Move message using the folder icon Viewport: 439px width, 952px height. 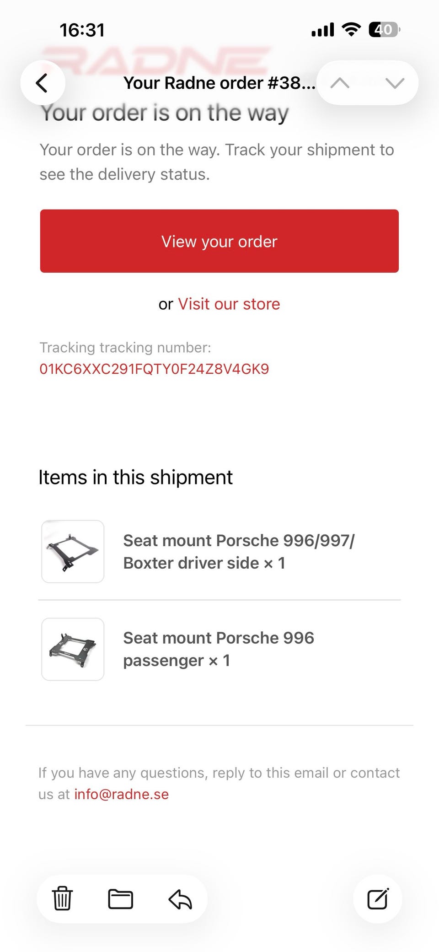tap(121, 899)
